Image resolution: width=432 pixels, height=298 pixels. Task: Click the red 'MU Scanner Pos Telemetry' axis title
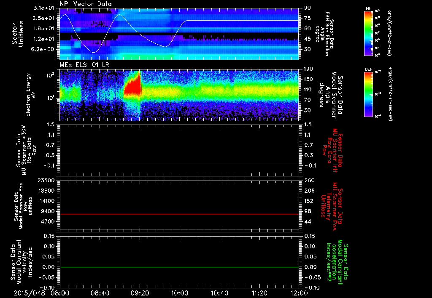pyautogui.click(x=332, y=207)
